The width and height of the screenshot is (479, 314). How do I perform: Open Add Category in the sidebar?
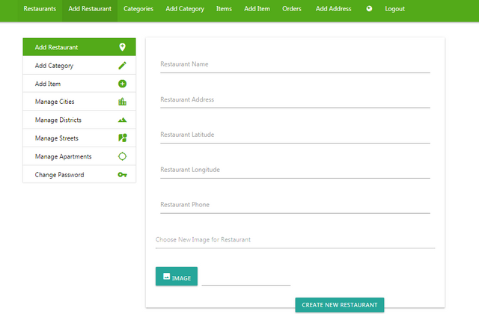[79, 65]
